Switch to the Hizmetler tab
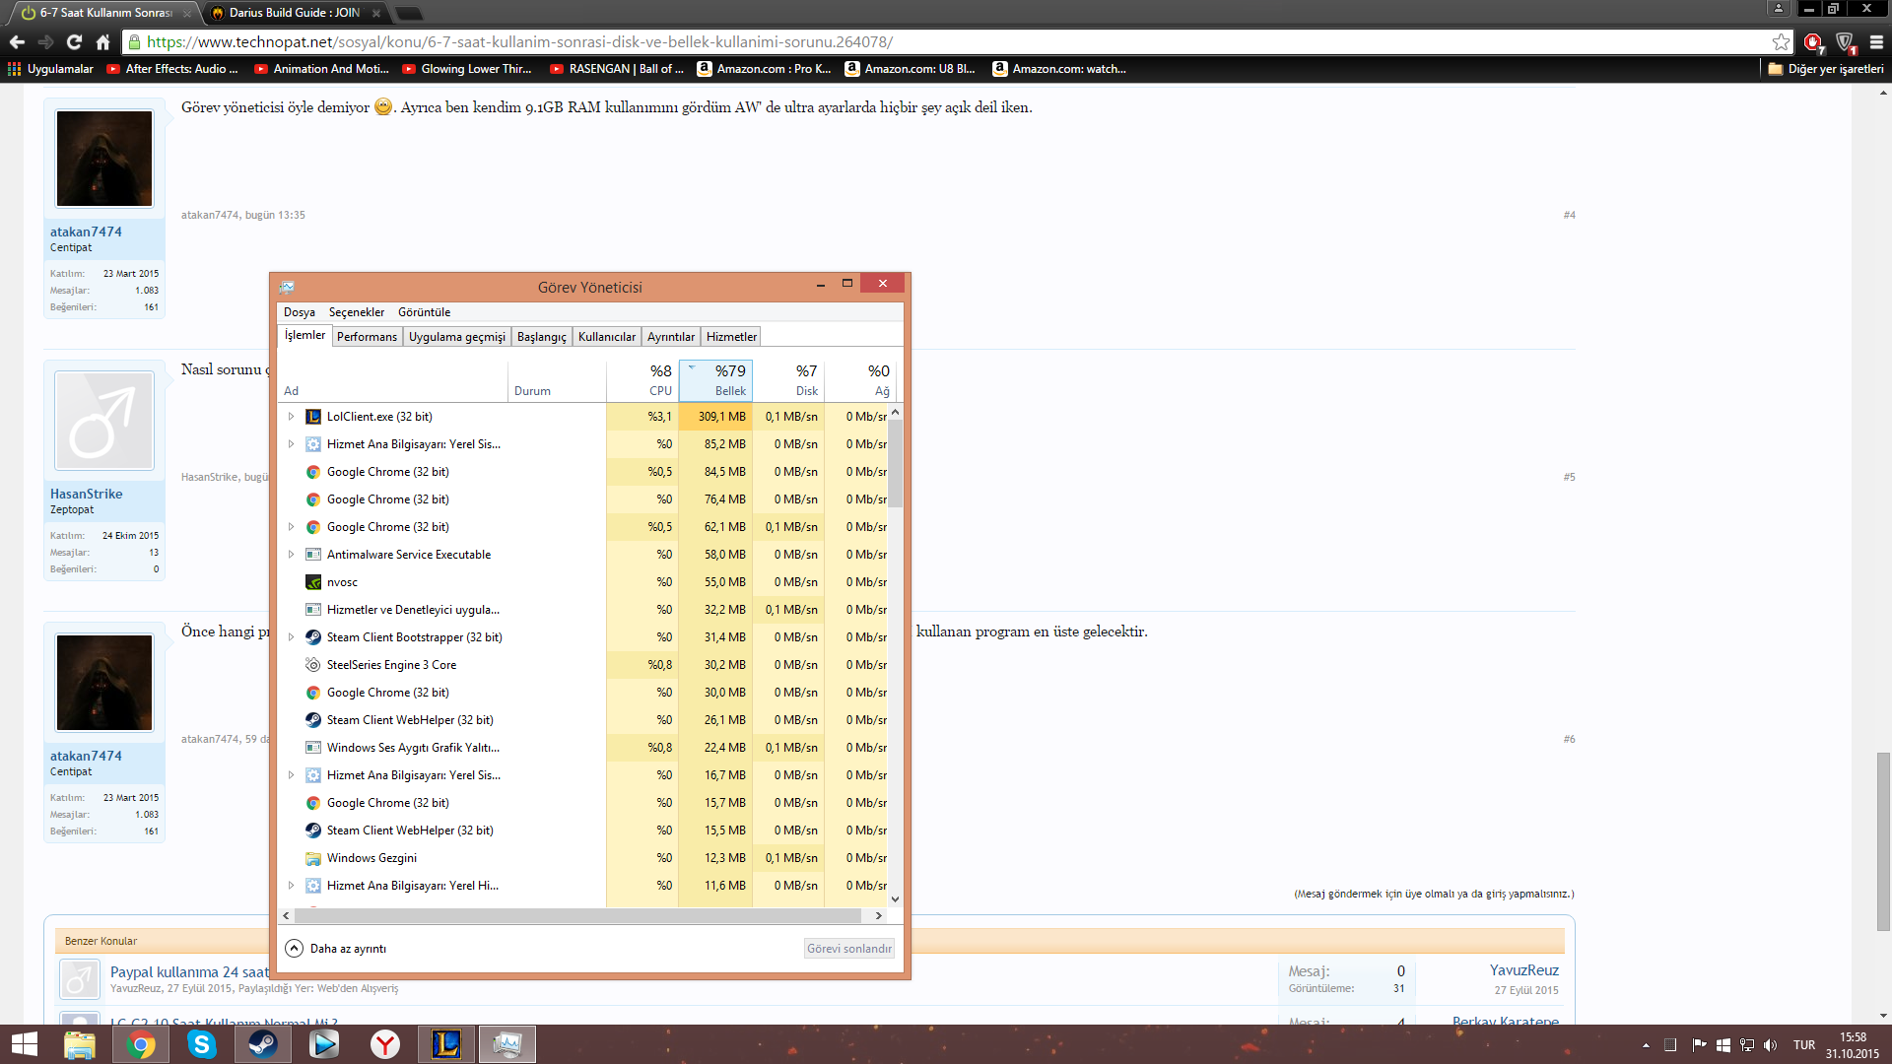1892x1064 pixels. 732,337
